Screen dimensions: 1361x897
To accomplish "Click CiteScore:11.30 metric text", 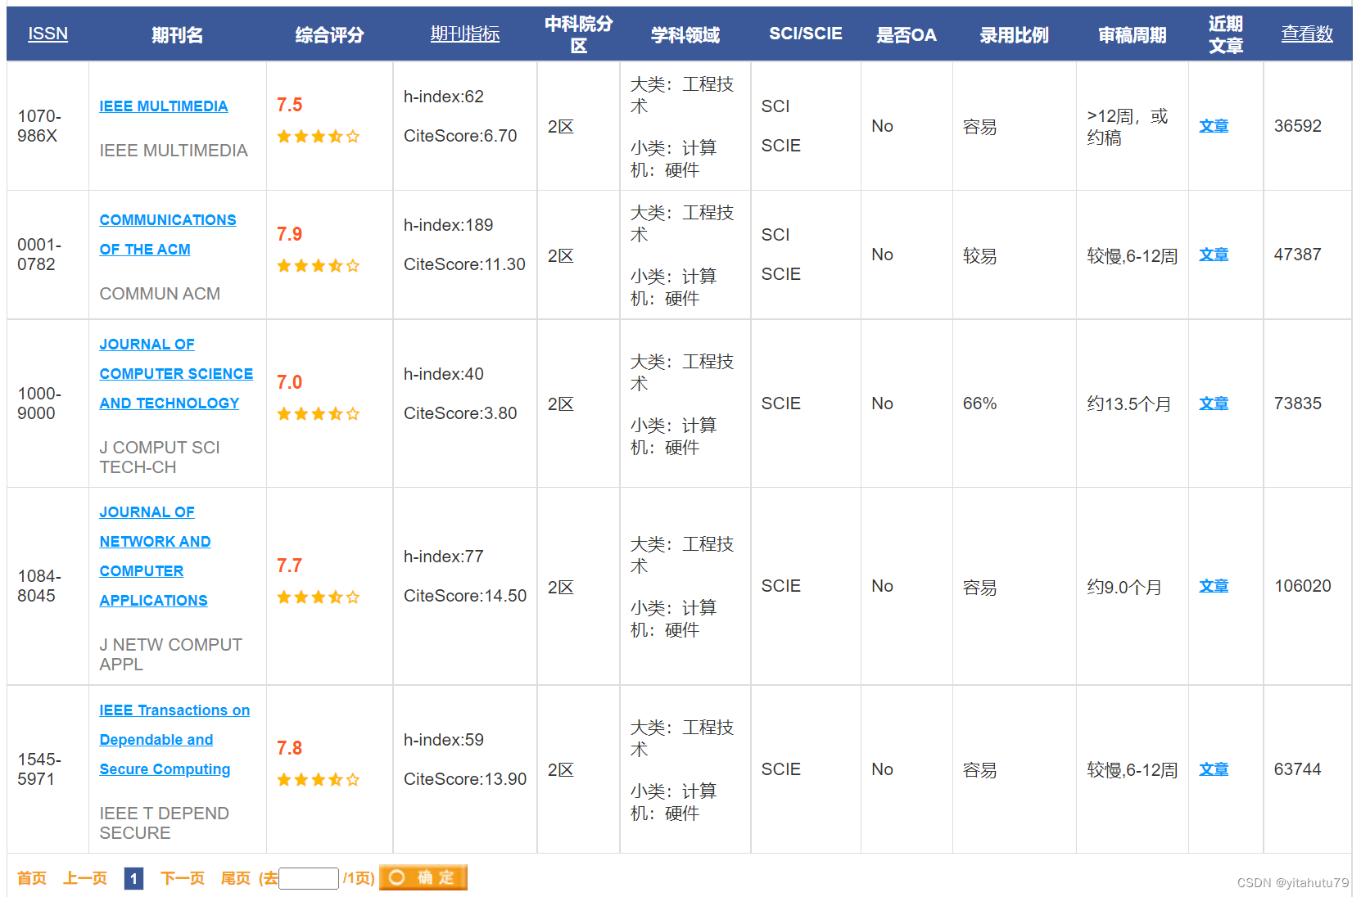I will click(x=464, y=264).
